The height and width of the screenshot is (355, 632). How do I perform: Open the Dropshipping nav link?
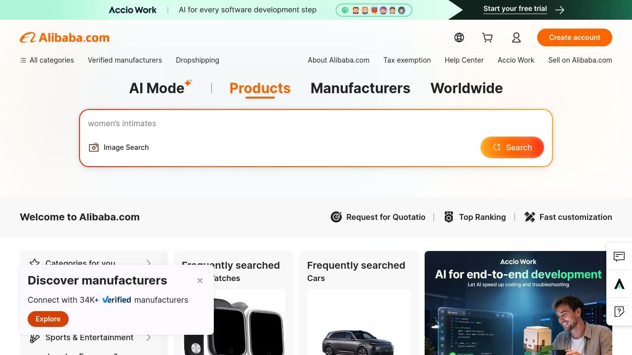(x=197, y=60)
